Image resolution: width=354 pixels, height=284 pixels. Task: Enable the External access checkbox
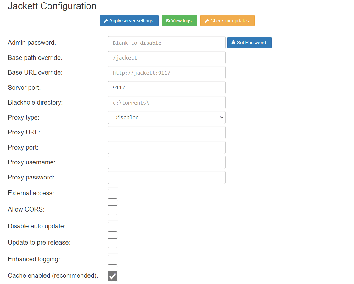[x=112, y=194]
